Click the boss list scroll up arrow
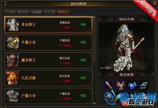 tap(95, 17)
